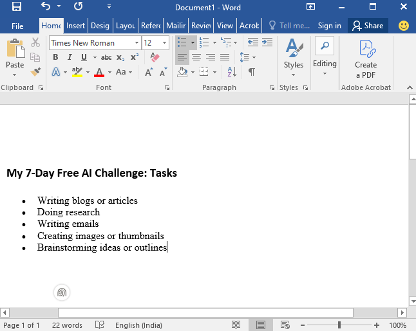Undo the last action

[46, 6]
